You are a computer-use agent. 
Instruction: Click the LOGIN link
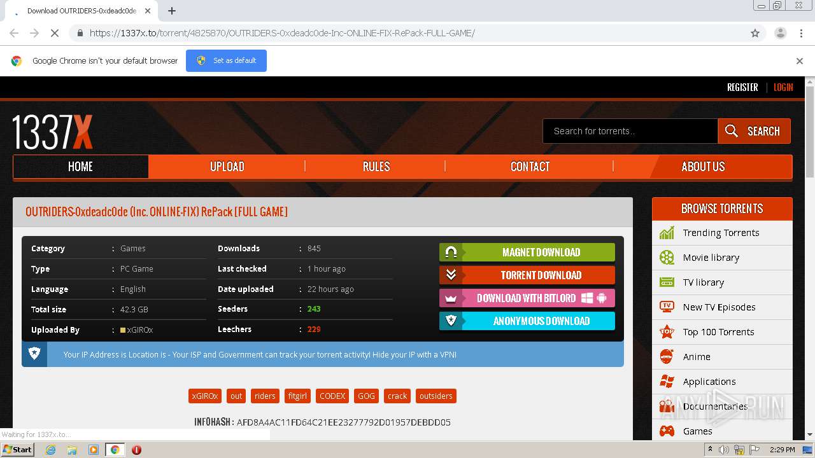click(x=783, y=88)
